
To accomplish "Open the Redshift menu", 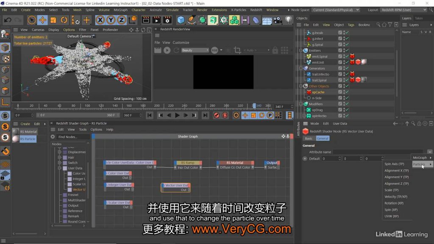I will click(256, 10).
